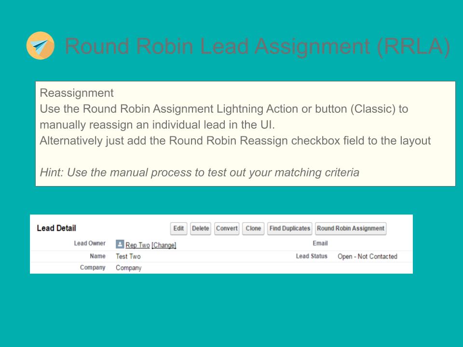Click the Lead Detail screenshot panel
The image size is (463, 347).
pyautogui.click(x=221, y=244)
